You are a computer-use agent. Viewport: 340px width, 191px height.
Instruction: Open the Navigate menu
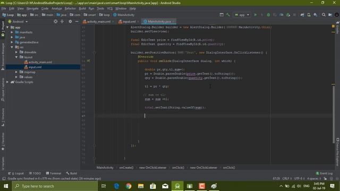click(32, 8)
